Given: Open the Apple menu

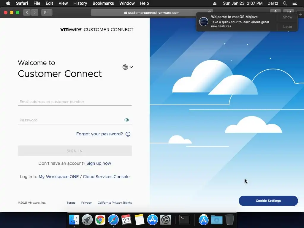Looking at the screenshot, I should (x=8, y=3).
